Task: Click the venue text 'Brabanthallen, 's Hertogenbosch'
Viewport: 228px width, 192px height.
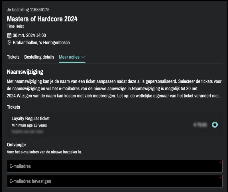Action: coord(41,43)
